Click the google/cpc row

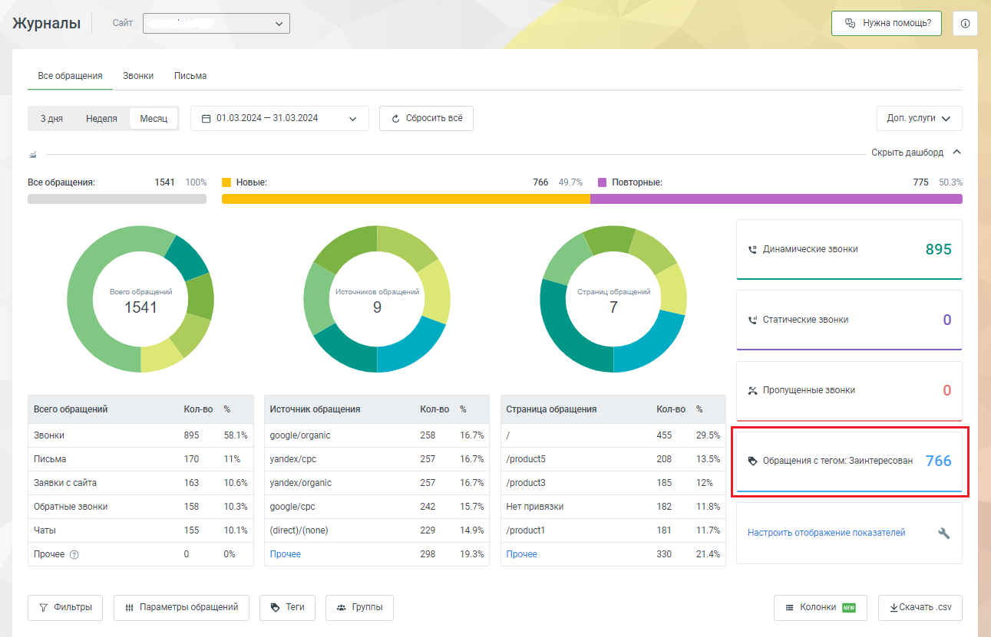(x=377, y=507)
